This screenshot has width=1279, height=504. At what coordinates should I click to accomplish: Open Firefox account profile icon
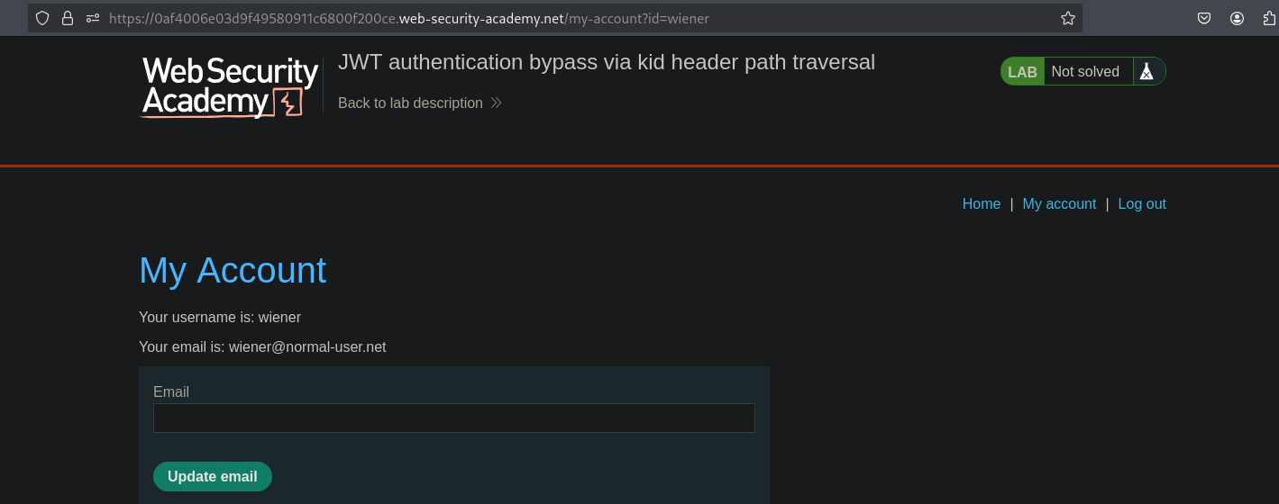[1238, 18]
